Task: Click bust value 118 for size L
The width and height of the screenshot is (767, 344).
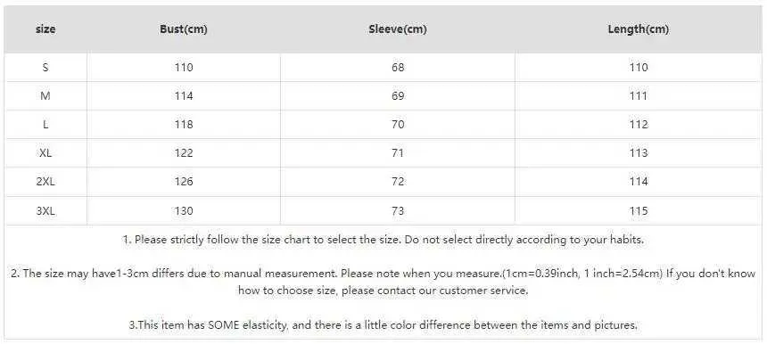Action: coord(184,125)
